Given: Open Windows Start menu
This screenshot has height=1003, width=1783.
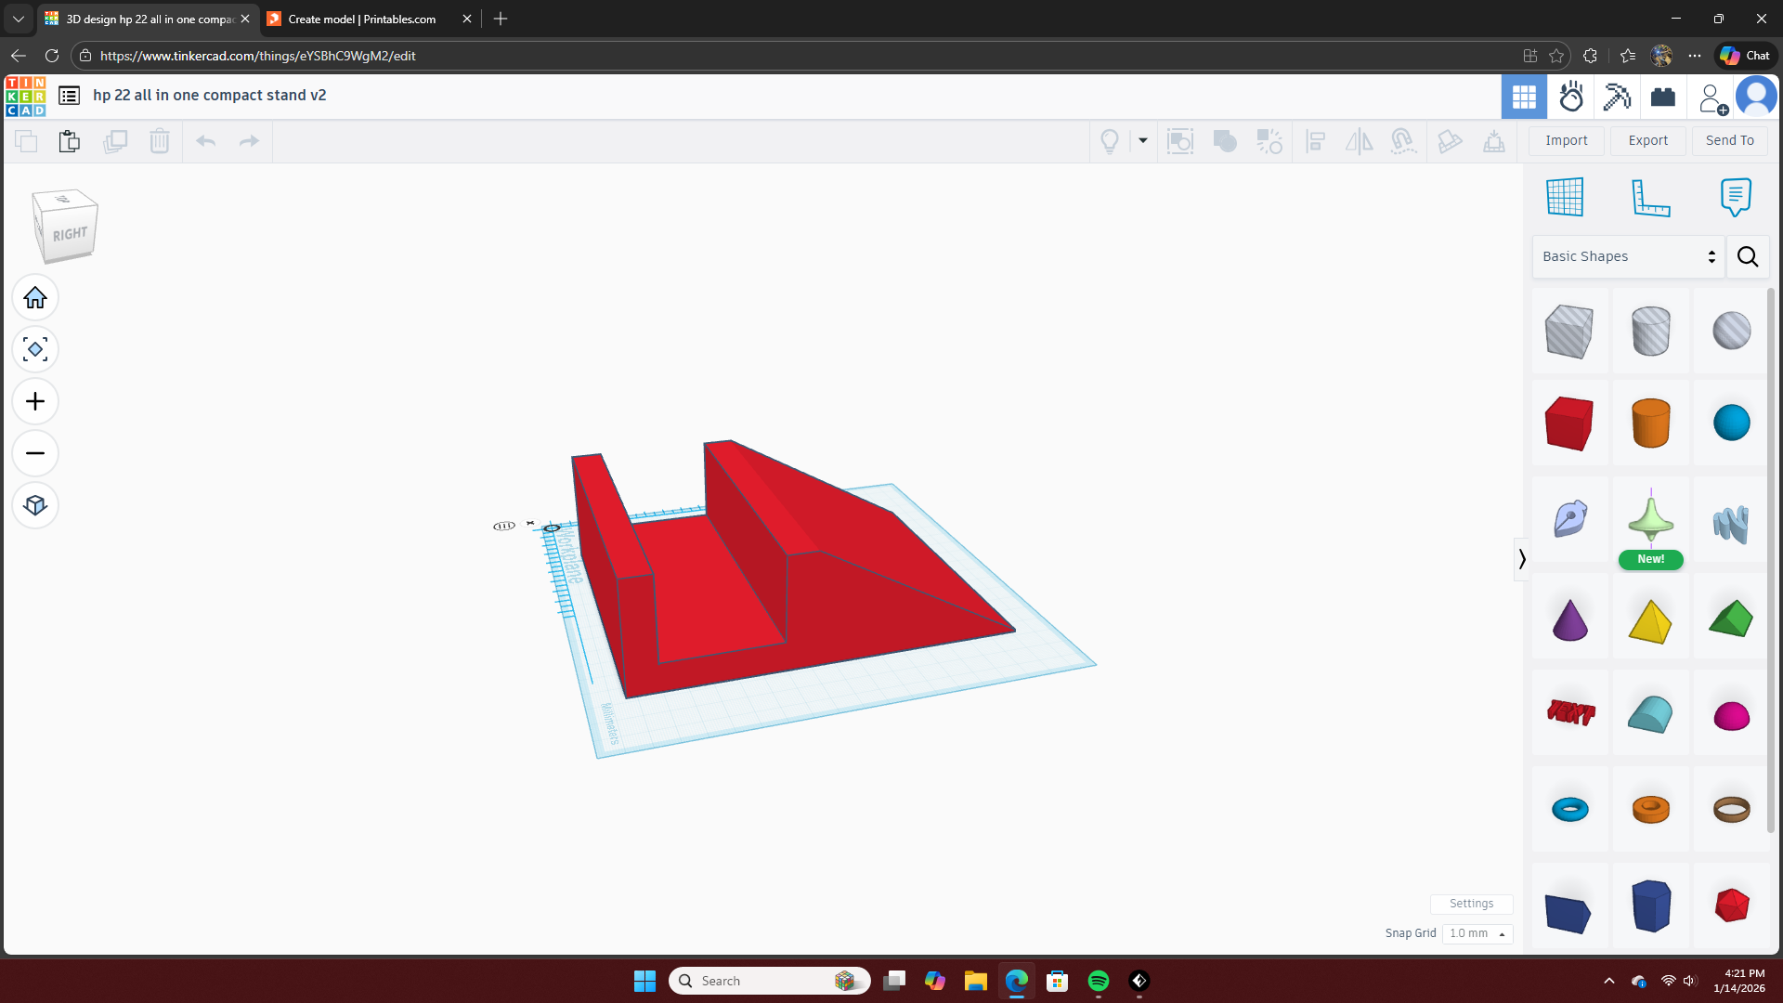Looking at the screenshot, I should [644, 981].
